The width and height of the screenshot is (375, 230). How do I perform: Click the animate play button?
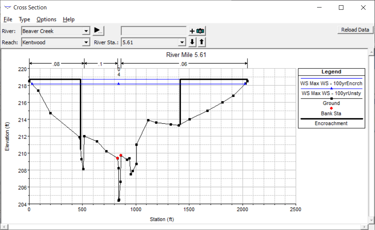pos(98,31)
